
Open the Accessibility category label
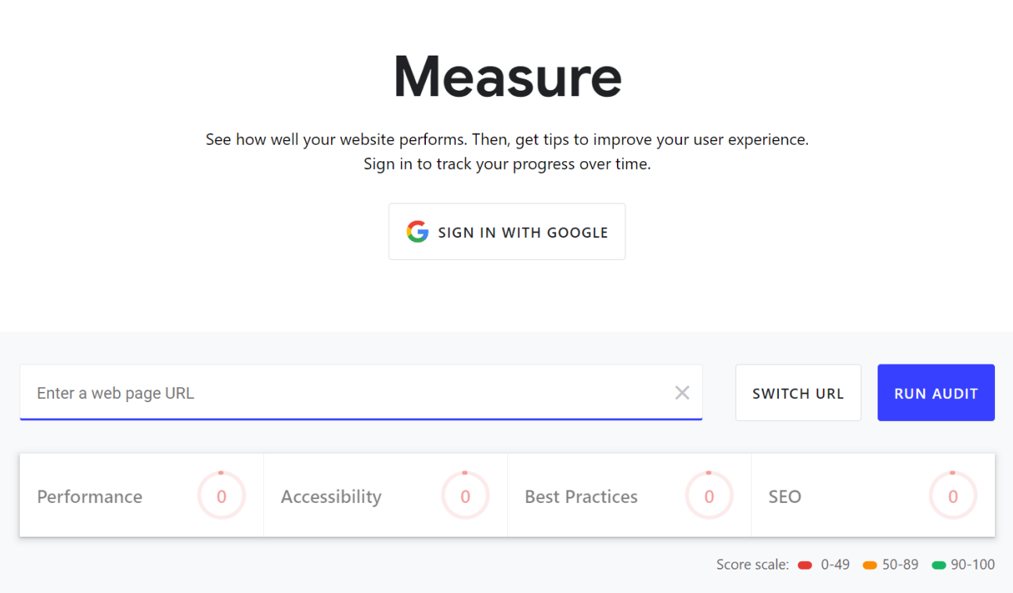(331, 497)
